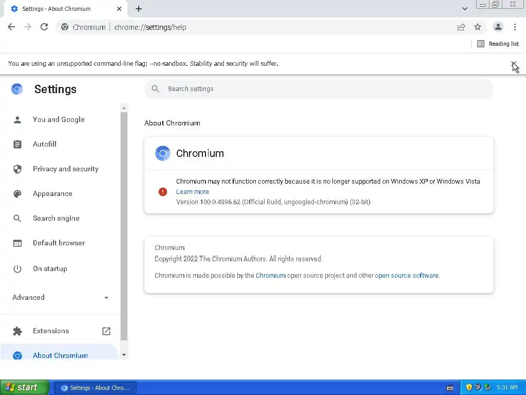Open Appearance settings
This screenshot has width=526, height=395.
60,193
